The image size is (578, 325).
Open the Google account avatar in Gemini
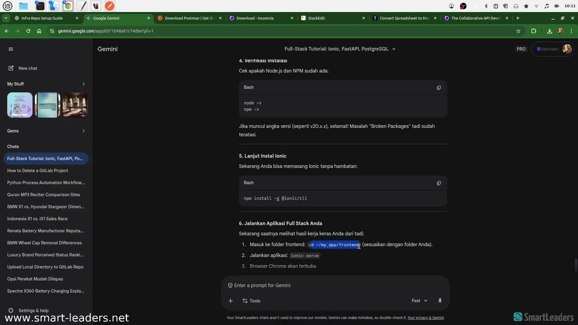tap(567, 49)
